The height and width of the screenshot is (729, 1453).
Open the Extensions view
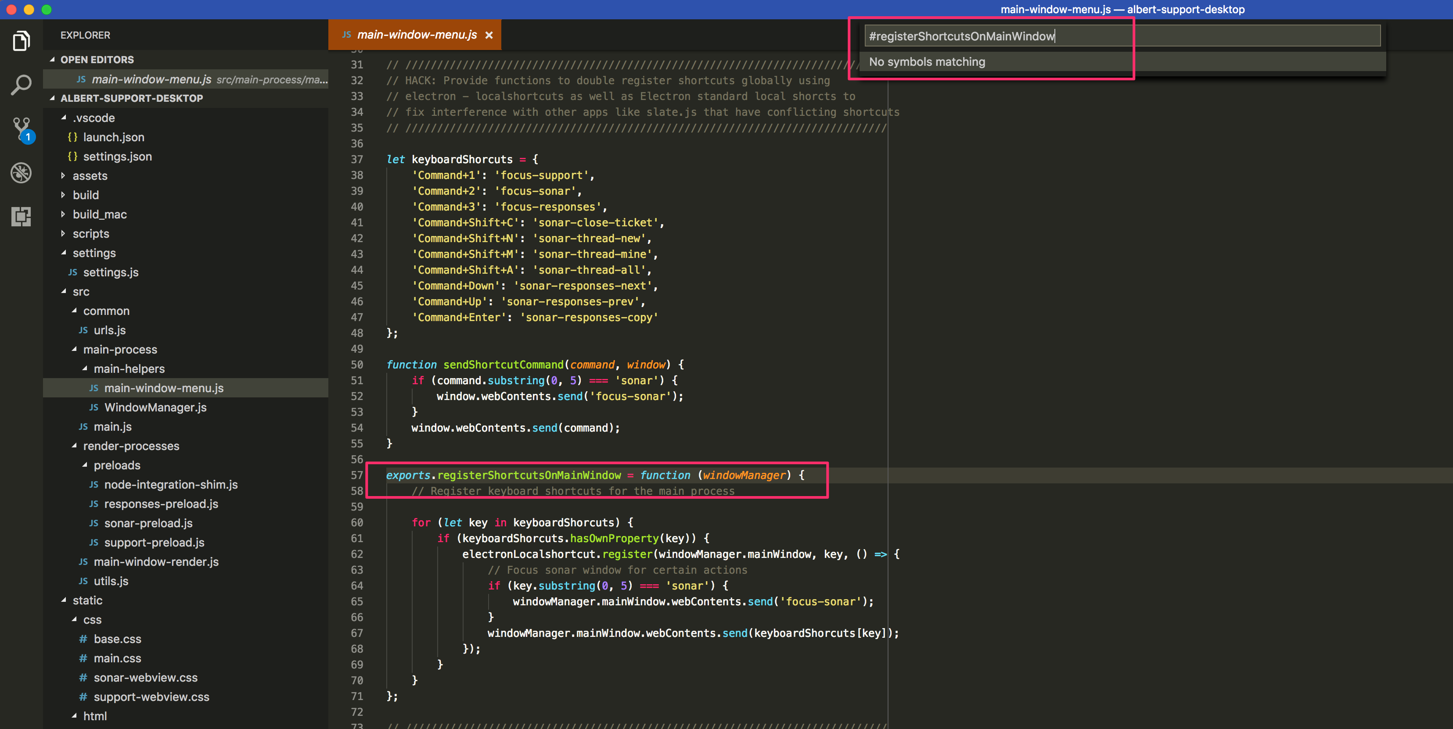click(21, 217)
